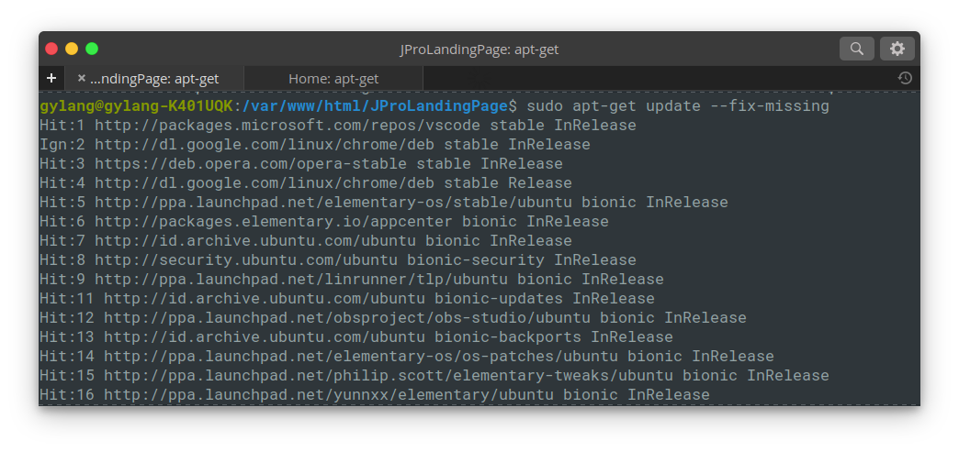
Task: Click the packages.microsoft.com vscode URL
Action: click(288, 126)
